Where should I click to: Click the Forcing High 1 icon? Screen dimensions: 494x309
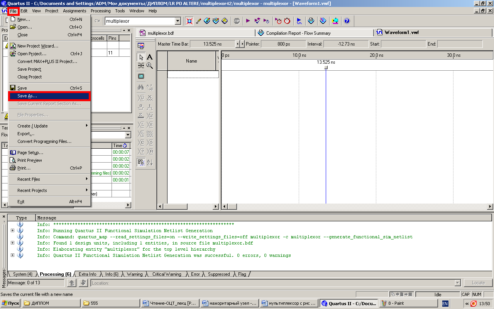click(x=150, y=107)
